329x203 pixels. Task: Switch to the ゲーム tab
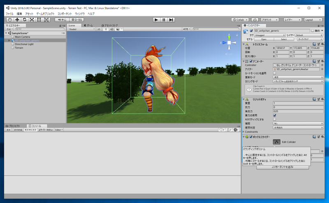pyautogui.click(x=88, y=25)
